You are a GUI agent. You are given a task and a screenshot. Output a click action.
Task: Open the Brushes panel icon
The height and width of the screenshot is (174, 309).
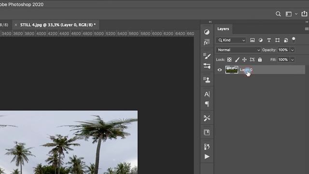click(207, 56)
